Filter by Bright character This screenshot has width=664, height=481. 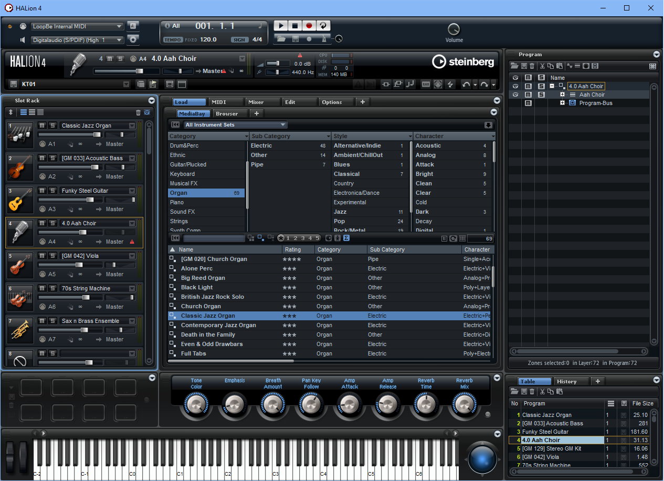(x=452, y=174)
